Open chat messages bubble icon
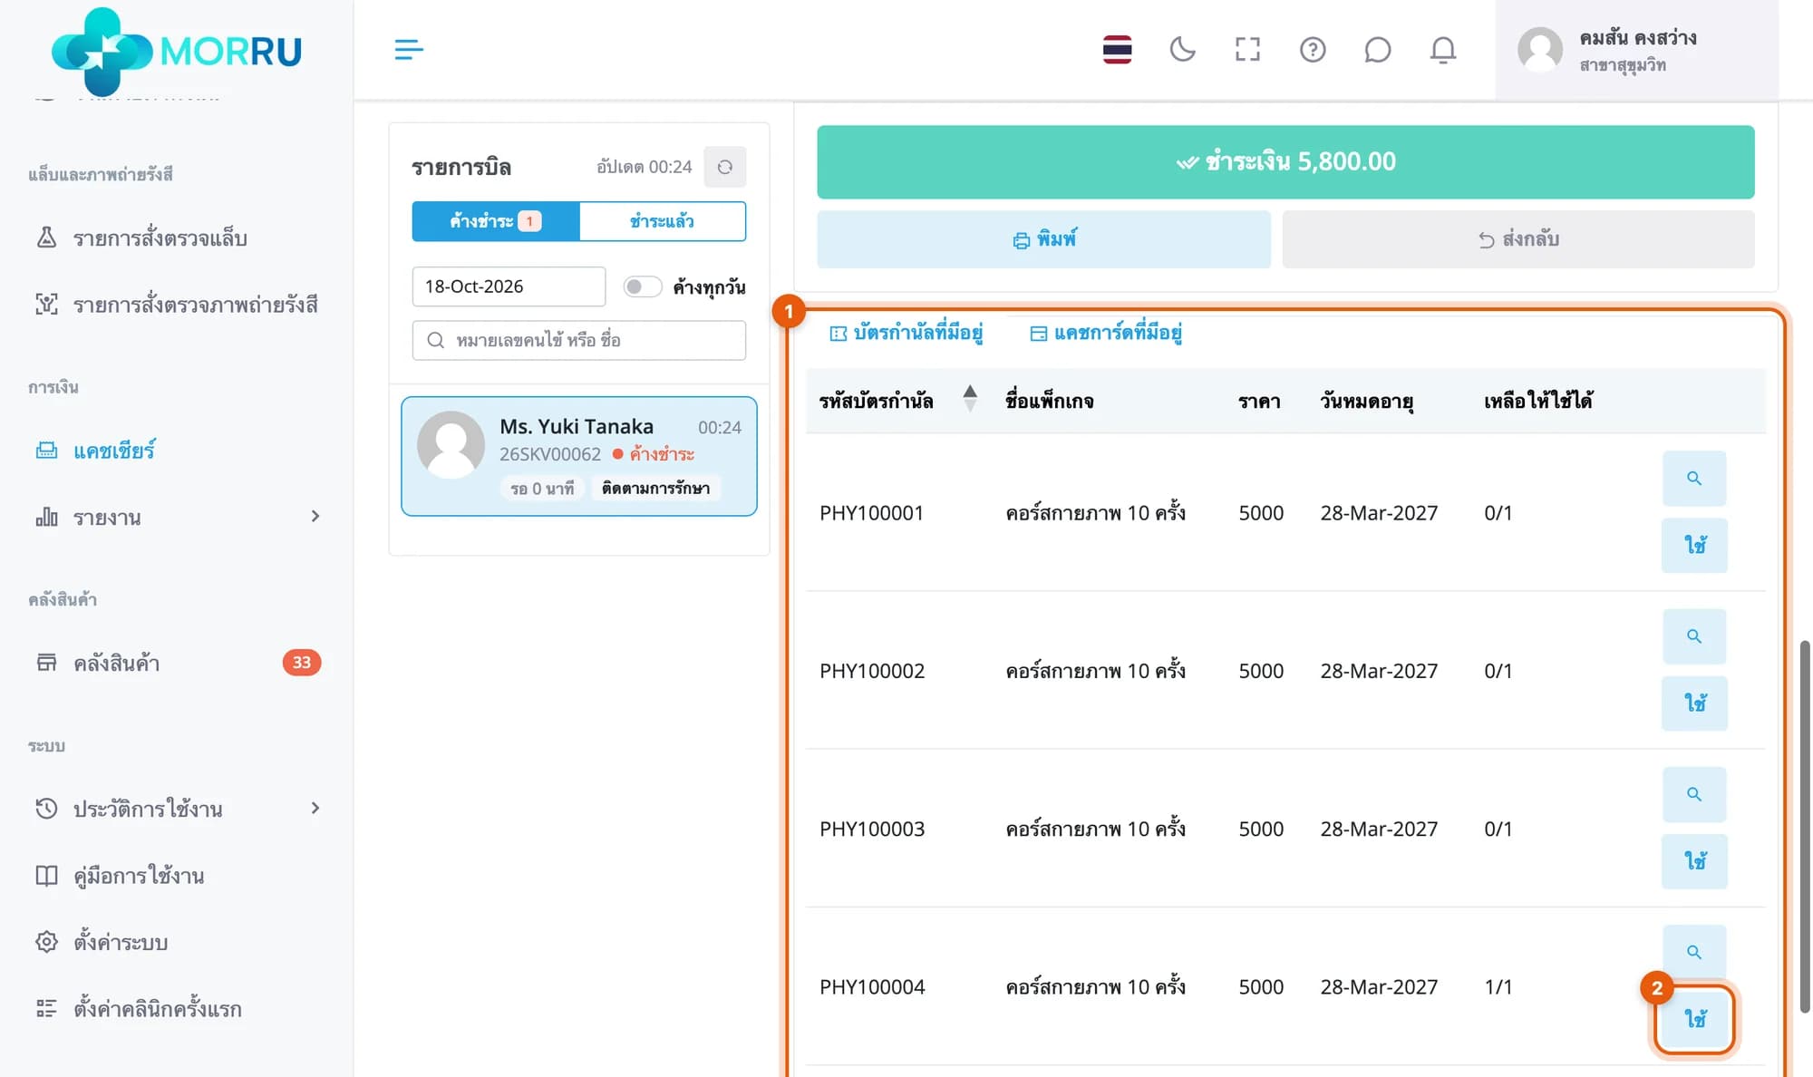 coord(1377,49)
